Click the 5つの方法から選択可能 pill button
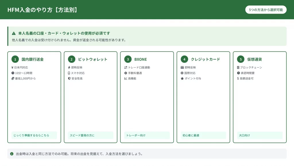 coord(266,10)
